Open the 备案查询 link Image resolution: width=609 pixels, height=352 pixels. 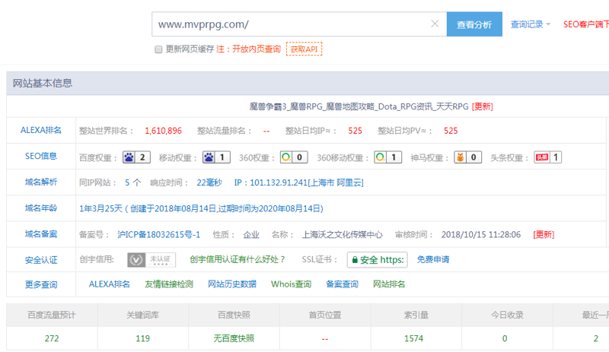click(x=342, y=284)
